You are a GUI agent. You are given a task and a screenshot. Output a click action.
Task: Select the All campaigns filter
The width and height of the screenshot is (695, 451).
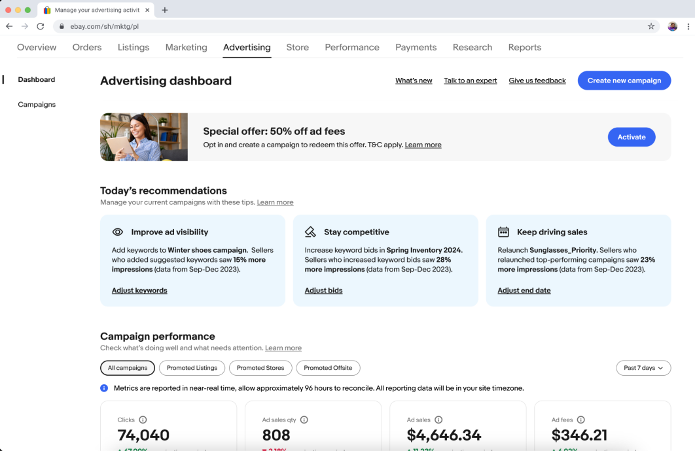coord(128,368)
